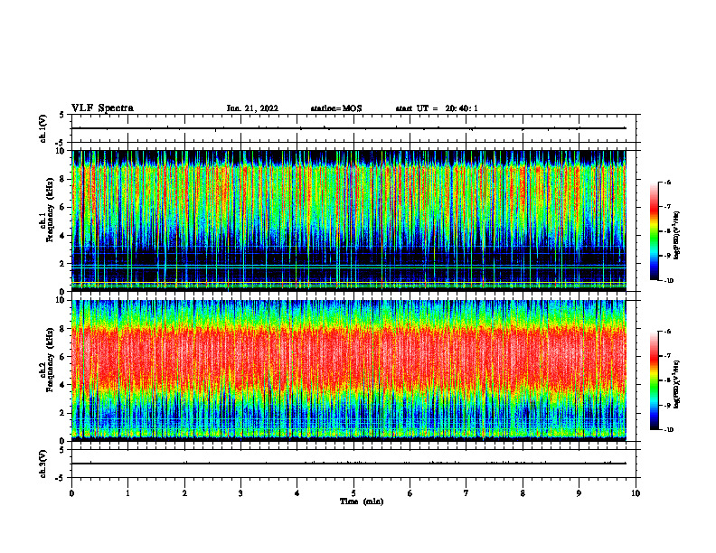This screenshot has width=716, height=553.
Task: Click the ch.1 frequency tick label "2"
Action: pyautogui.click(x=63, y=264)
